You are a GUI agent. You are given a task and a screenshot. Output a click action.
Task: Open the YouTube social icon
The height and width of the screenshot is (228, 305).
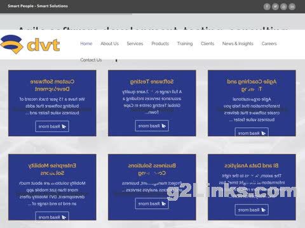[283, 6]
